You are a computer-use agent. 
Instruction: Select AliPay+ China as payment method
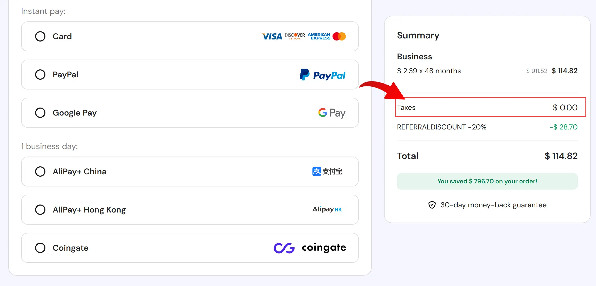(x=40, y=171)
